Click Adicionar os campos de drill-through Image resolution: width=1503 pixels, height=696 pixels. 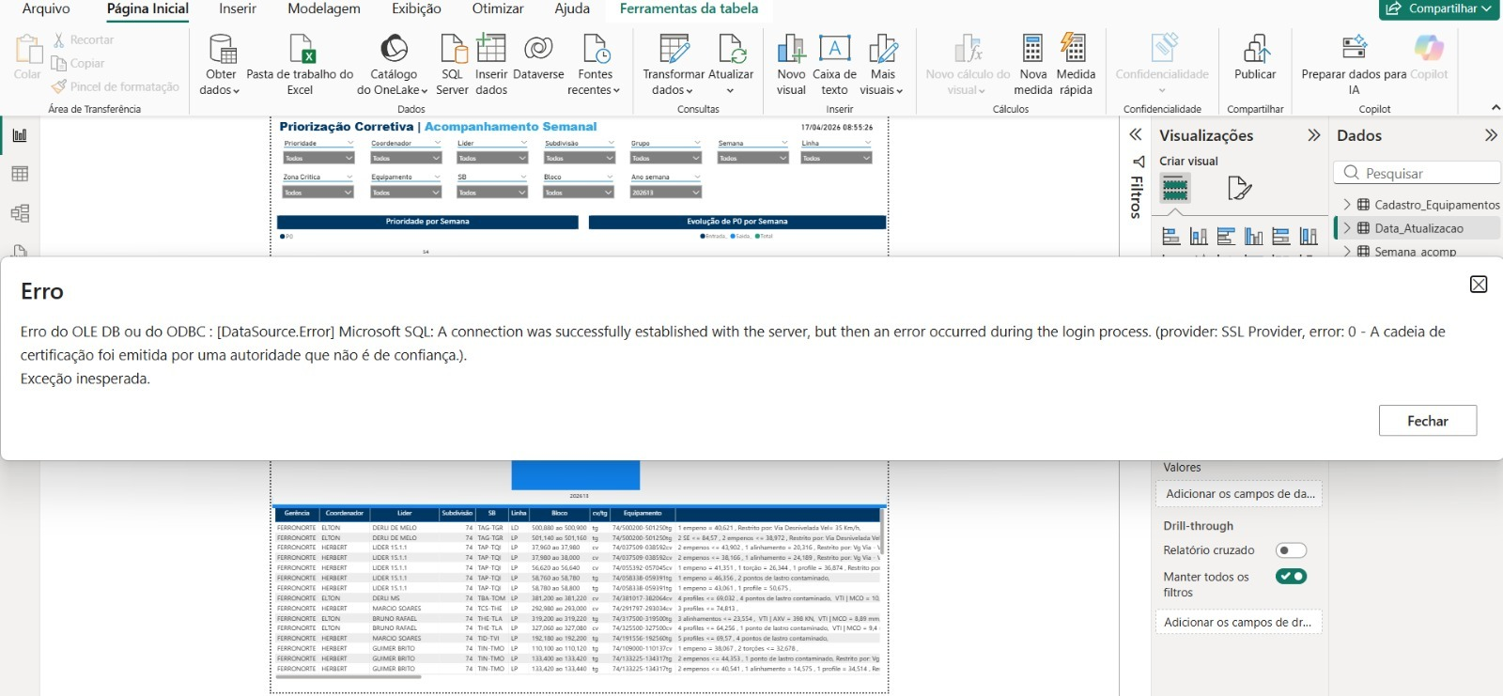pos(1239,622)
